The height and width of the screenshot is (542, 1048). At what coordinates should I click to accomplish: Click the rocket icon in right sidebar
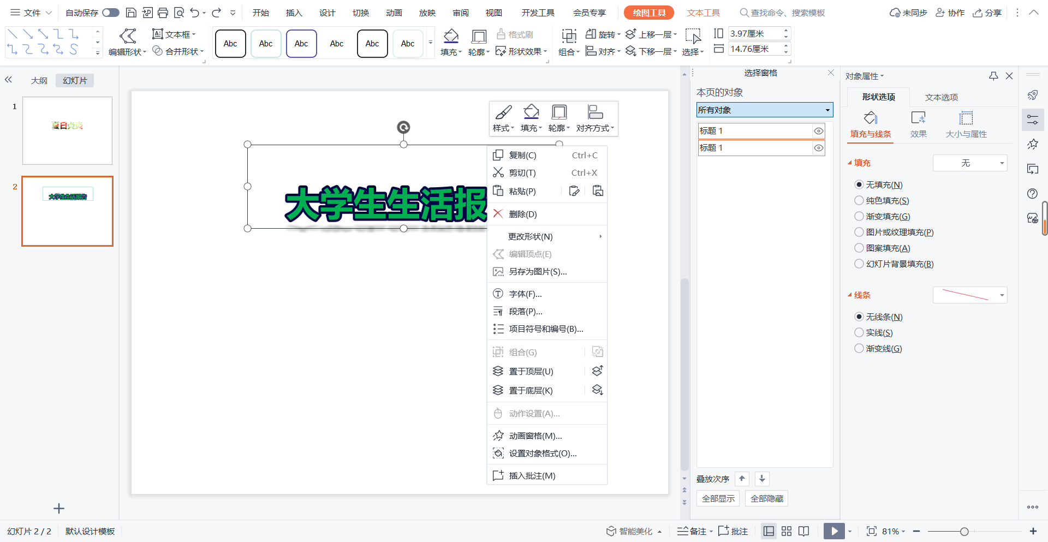[x=1033, y=96]
